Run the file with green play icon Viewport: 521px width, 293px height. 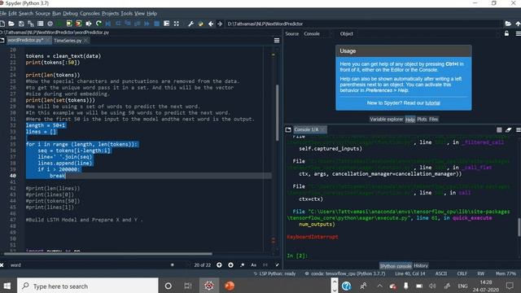point(59,24)
